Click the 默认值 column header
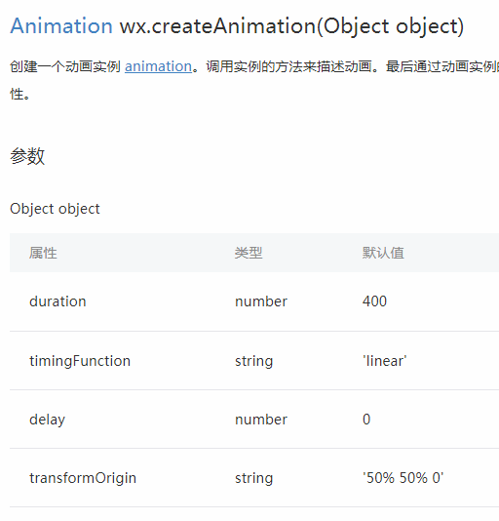This screenshot has height=521, width=499. pos(383,253)
